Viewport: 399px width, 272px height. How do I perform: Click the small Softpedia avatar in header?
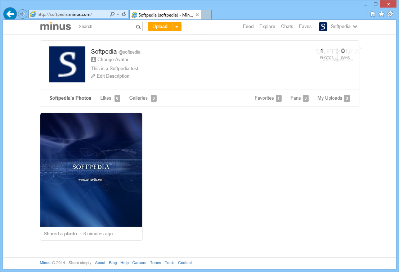(323, 26)
